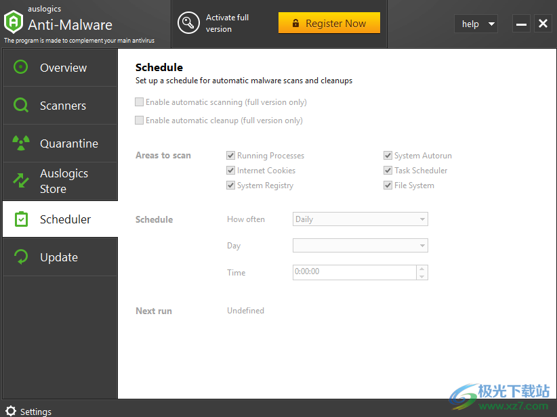
Task: Close the Anti-Malware window
Action: point(543,24)
